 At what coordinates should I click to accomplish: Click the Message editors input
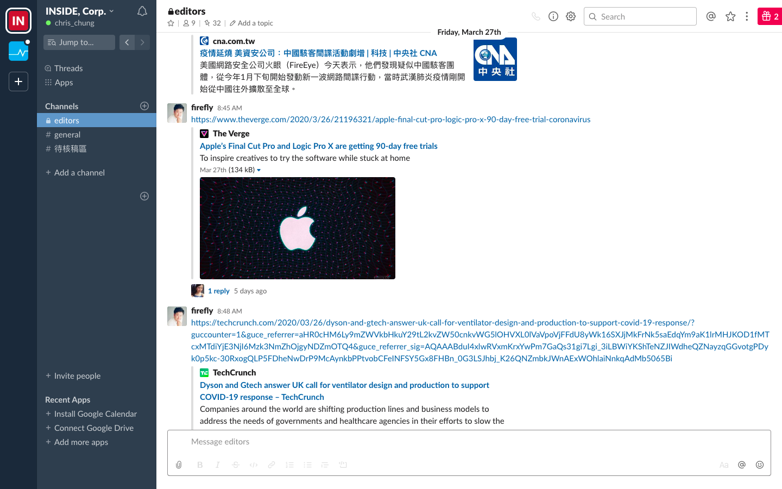click(x=469, y=442)
